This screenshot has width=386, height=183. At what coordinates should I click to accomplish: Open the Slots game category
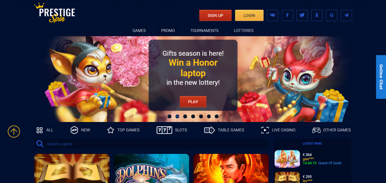pos(172,130)
